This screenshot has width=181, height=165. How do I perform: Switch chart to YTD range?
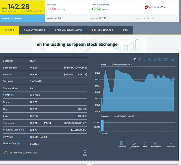[165, 59]
